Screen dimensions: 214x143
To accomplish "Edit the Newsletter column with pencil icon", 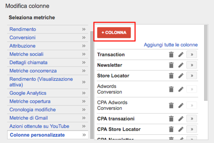I will coord(181,65).
